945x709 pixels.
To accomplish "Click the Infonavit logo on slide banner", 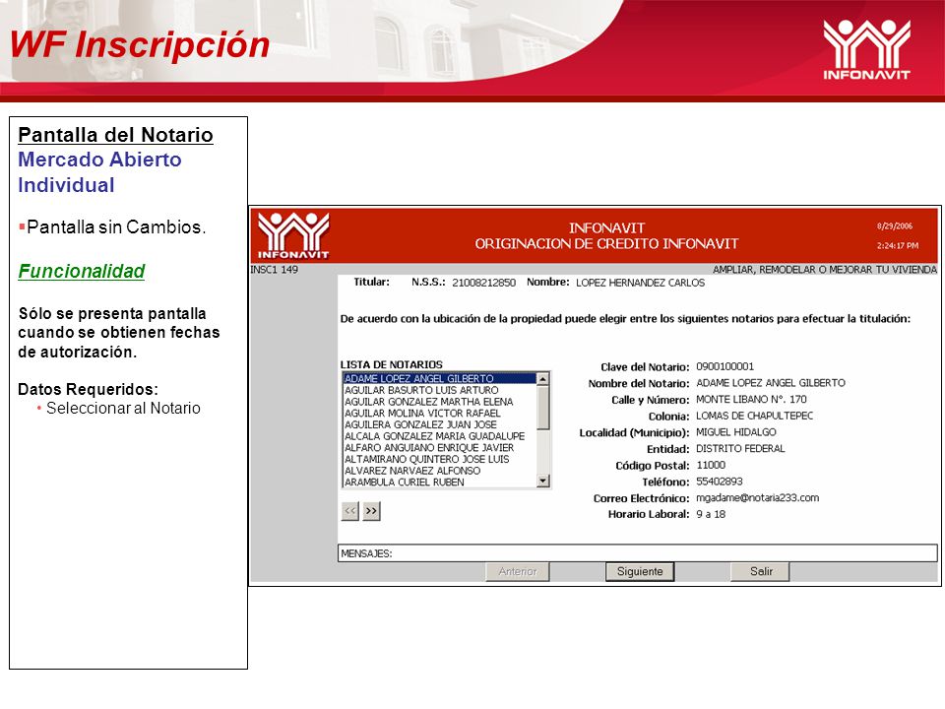I will [866, 49].
